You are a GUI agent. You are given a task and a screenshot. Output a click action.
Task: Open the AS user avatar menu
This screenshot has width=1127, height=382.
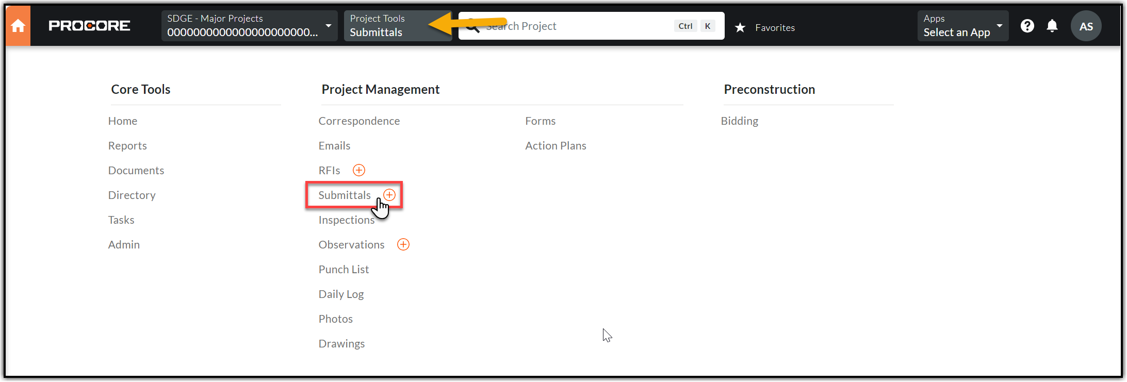coord(1086,26)
